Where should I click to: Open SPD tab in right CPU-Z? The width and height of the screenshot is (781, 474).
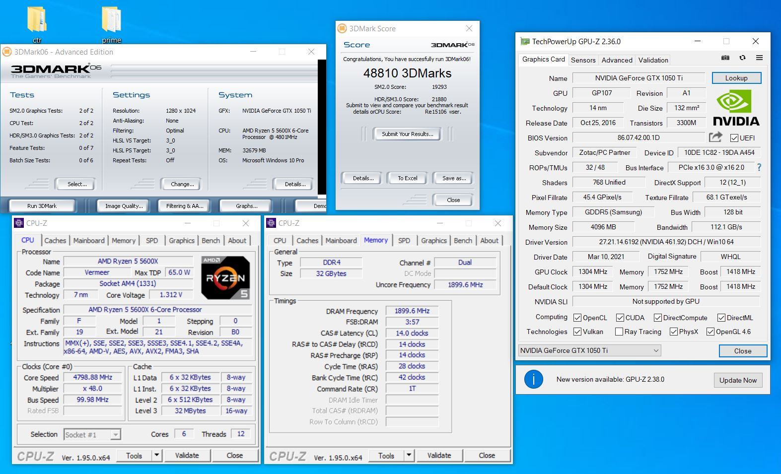[404, 240]
